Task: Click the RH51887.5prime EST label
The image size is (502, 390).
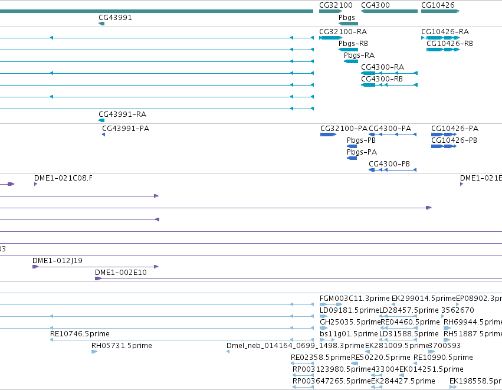Action: point(473,335)
